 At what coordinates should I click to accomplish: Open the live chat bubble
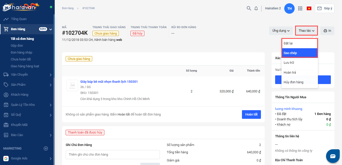coord(333,156)
